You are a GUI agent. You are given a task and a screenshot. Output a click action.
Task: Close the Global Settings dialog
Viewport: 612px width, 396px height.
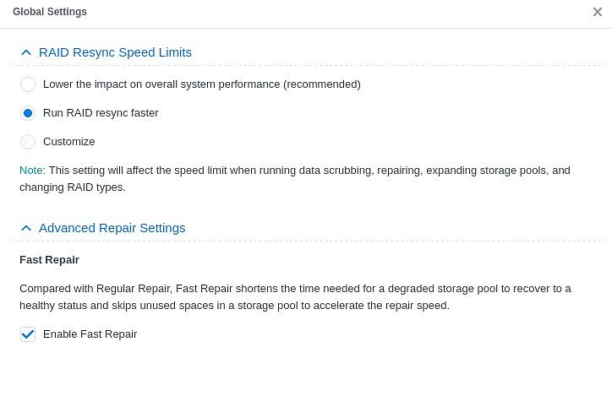598,12
